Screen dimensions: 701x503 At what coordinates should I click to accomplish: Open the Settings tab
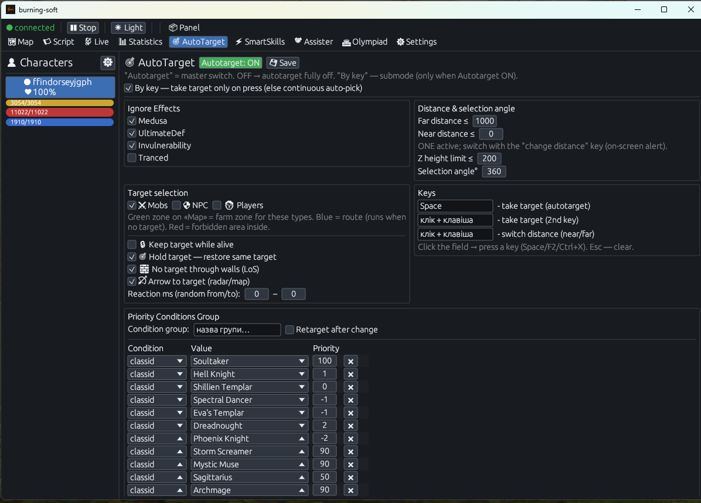[417, 42]
